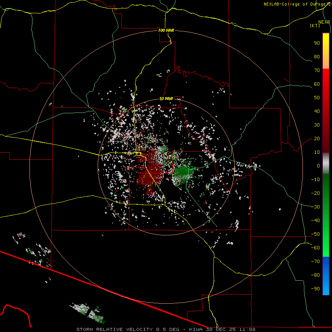332x332 pixels.
Task: Select the -60 value on velocity scale
Action: pos(315,248)
